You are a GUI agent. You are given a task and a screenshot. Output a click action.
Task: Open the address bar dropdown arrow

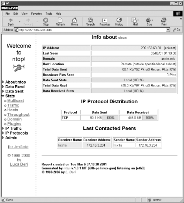coord(168,30)
